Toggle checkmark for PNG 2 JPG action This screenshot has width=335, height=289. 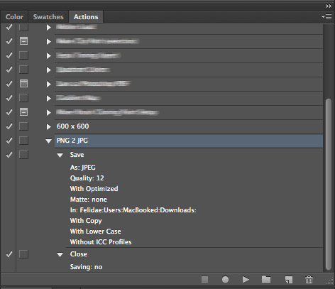coord(9,141)
